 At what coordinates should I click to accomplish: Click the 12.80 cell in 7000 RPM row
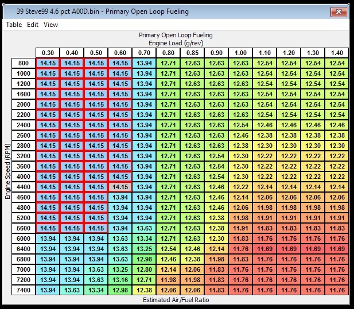click(145, 269)
